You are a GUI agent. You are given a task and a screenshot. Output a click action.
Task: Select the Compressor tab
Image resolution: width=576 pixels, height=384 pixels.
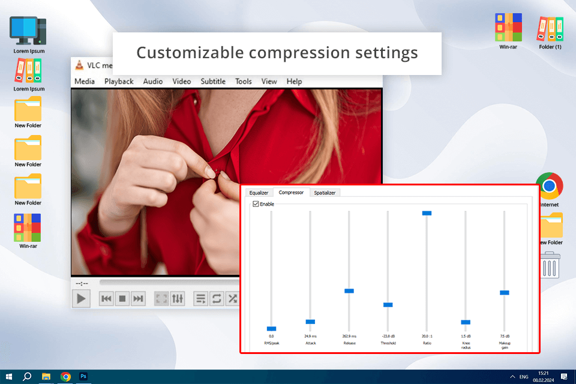pos(291,193)
